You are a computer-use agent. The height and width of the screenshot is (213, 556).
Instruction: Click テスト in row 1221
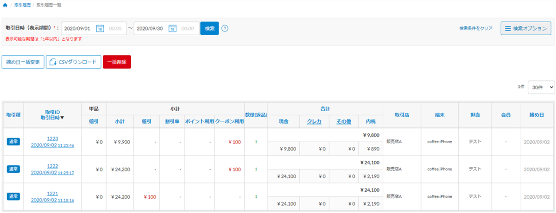(474, 196)
